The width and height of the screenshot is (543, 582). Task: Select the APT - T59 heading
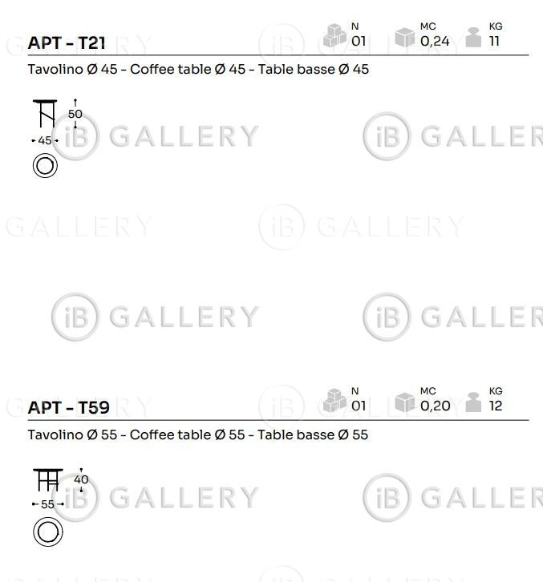(x=69, y=407)
